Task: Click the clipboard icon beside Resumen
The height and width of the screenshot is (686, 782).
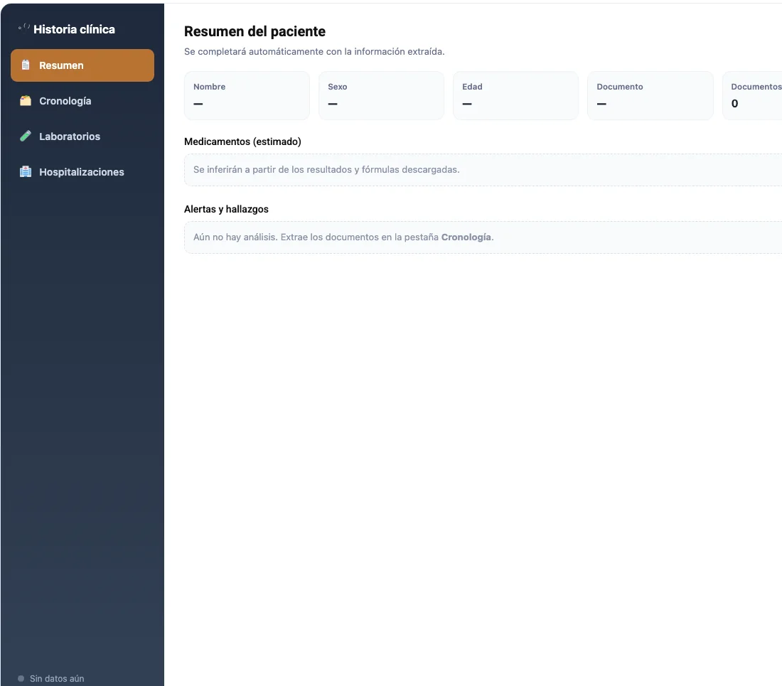Action: tap(26, 65)
